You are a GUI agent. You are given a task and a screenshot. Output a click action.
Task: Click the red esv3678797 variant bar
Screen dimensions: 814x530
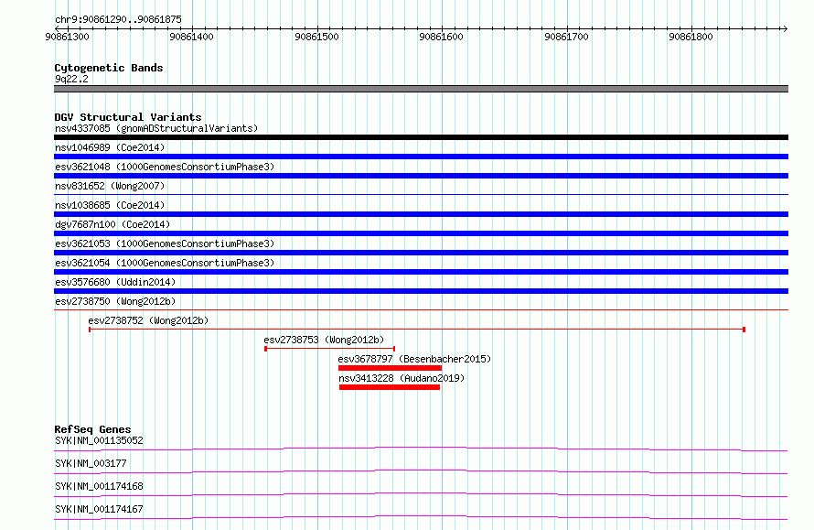pos(390,368)
